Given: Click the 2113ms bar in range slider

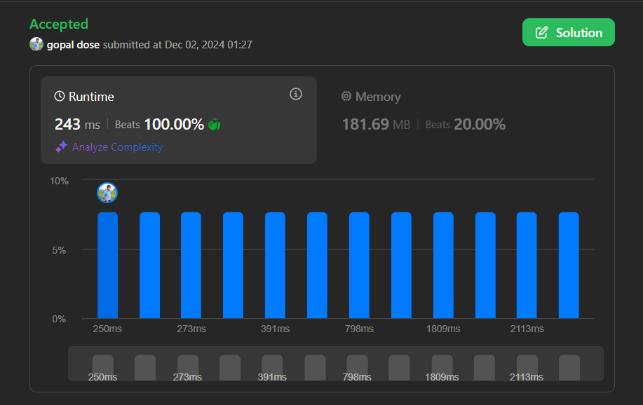Looking at the screenshot, I should point(527,368).
